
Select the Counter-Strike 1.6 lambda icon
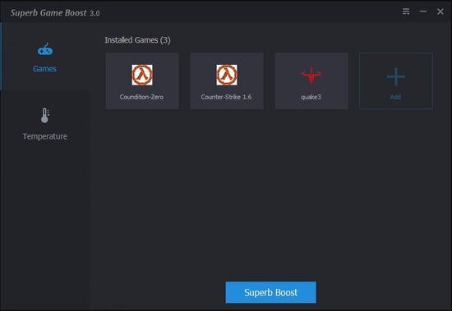pyautogui.click(x=227, y=75)
